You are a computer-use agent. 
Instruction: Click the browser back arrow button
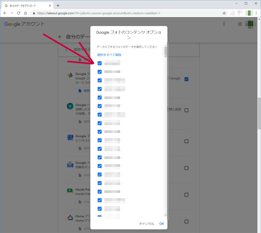point(5,13)
